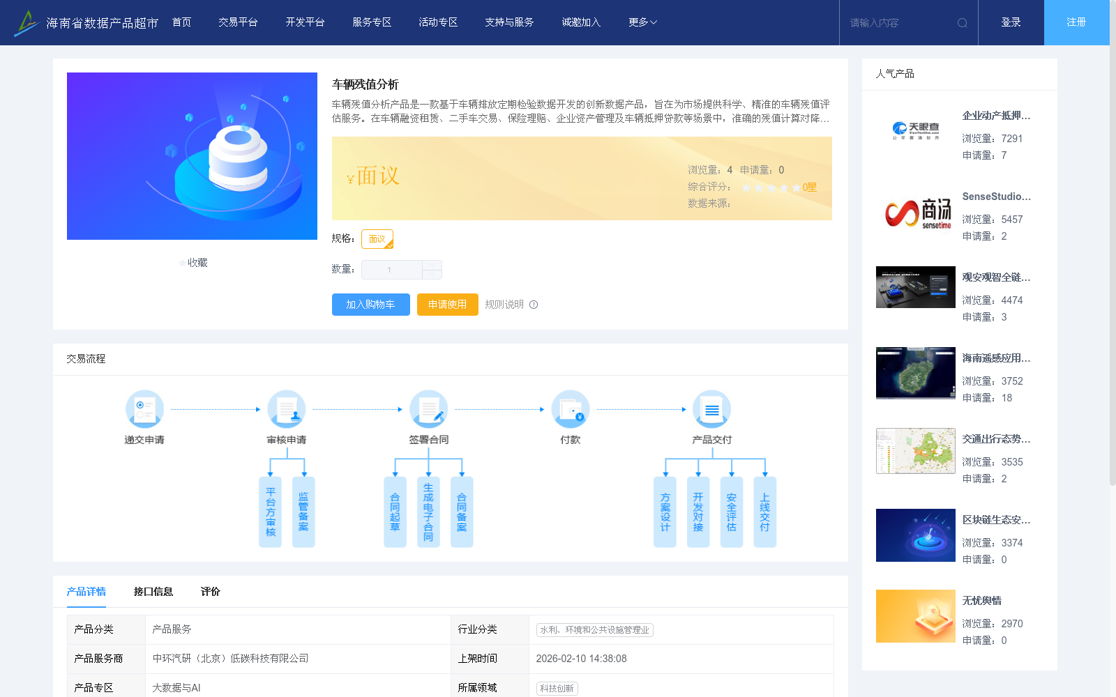
Task: Open the 海南遥感应用 product thumbnail
Action: tap(916, 373)
